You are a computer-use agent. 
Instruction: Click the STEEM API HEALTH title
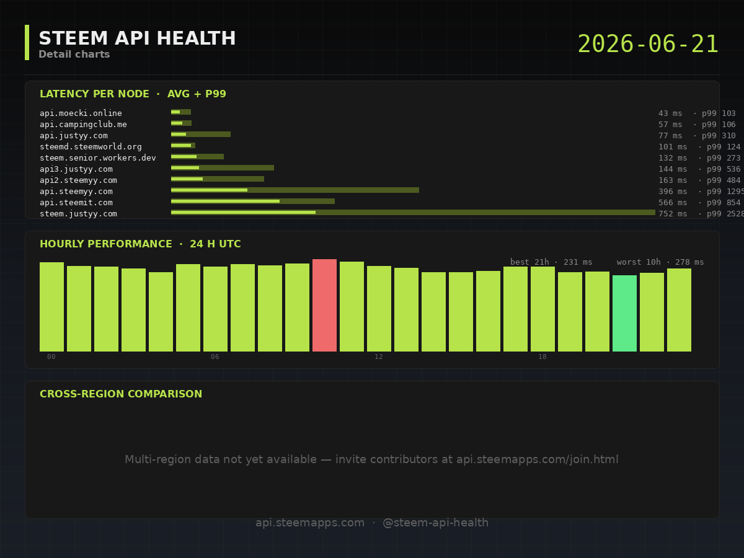click(x=137, y=38)
